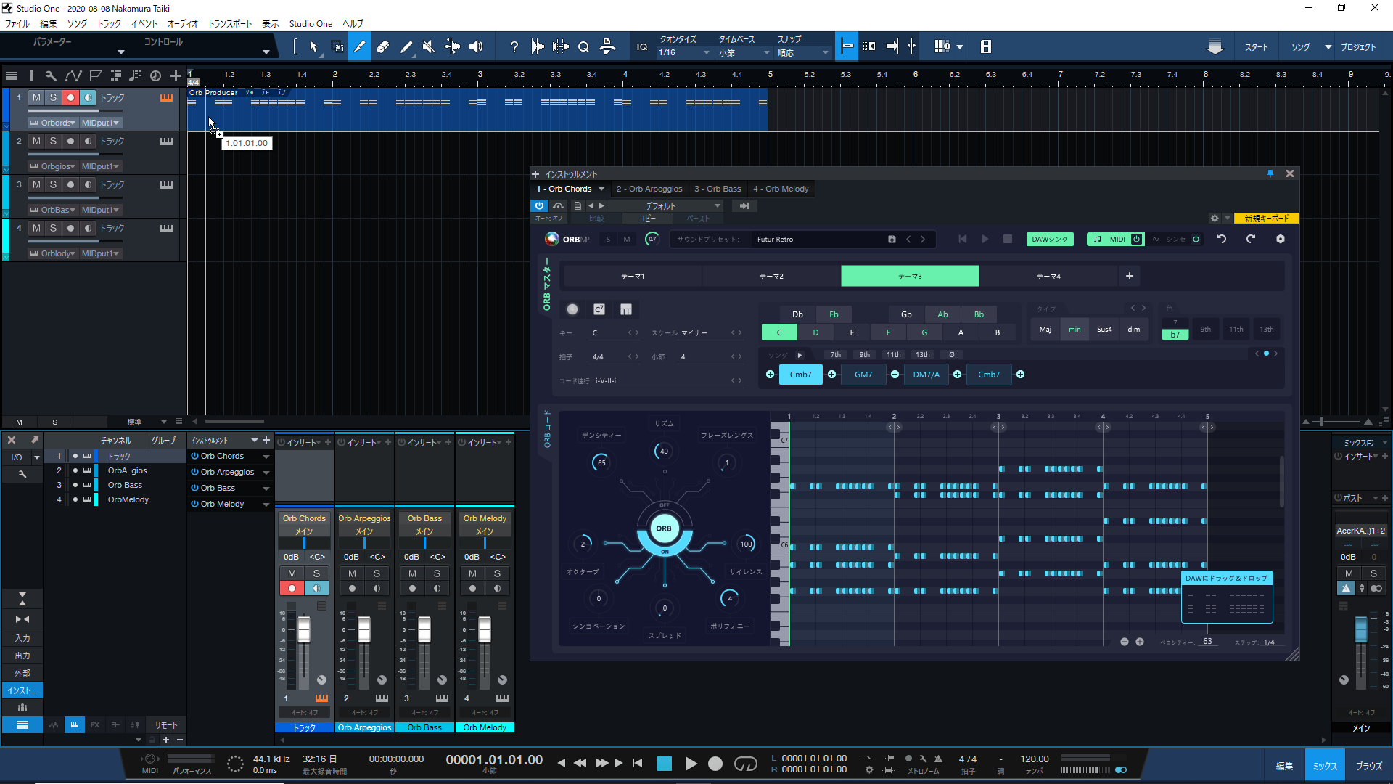1393x784 pixels.
Task: Solo track 2 in arrangement
Action: (53, 141)
